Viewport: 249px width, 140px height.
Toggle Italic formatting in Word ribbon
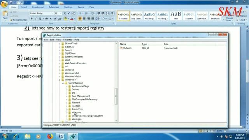pos(36,19)
